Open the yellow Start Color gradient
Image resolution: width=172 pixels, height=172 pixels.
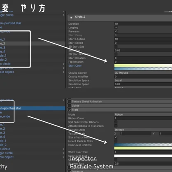(143, 65)
